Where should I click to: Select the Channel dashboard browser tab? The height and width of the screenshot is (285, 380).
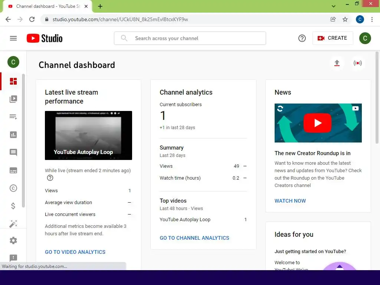47,7
